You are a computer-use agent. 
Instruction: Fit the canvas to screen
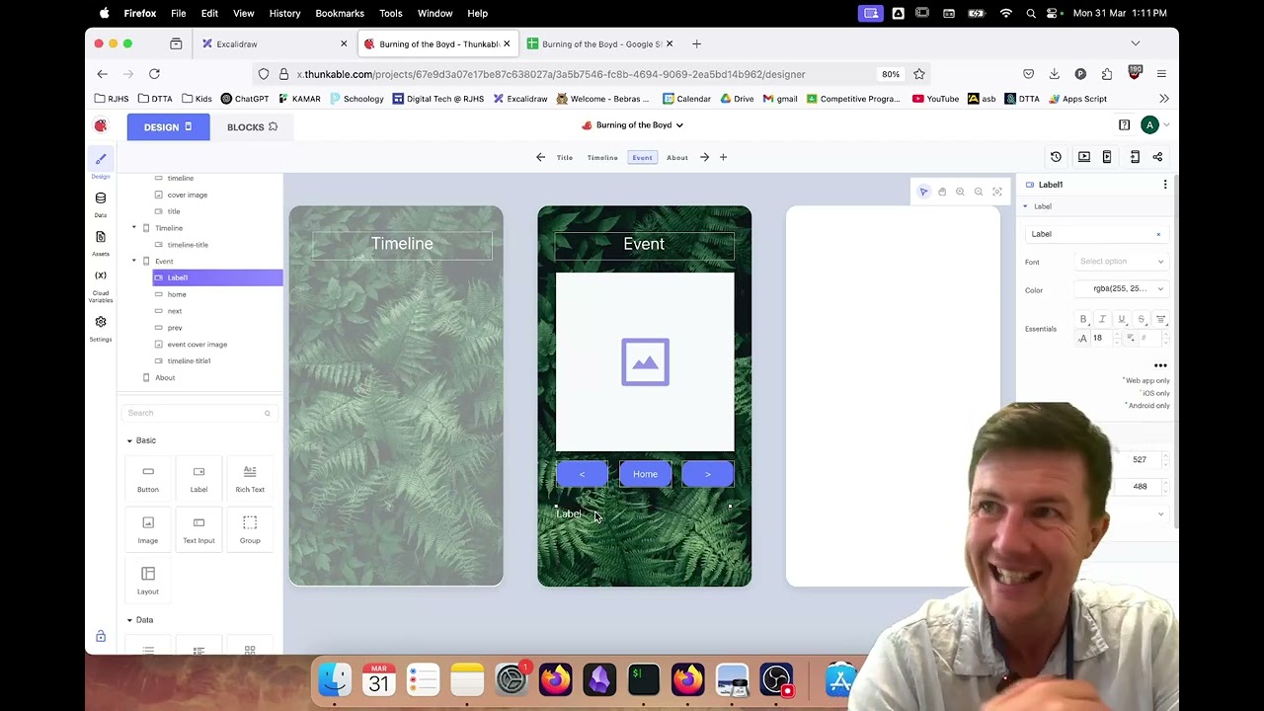click(997, 192)
